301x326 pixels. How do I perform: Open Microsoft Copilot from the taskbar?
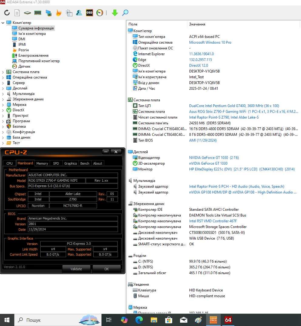(x=124, y=320)
